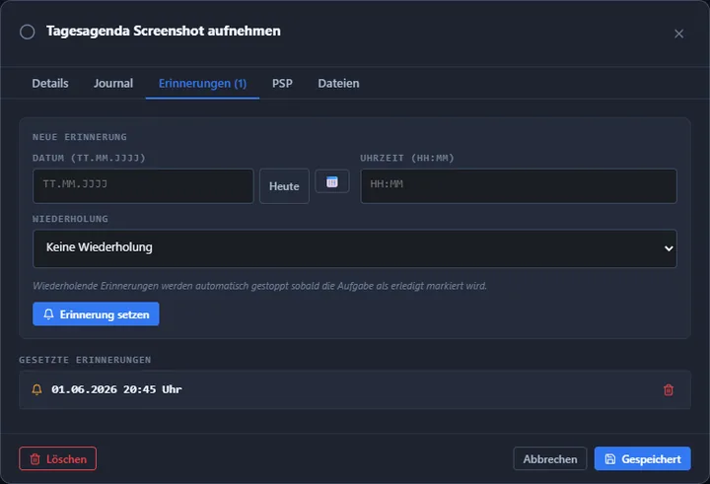Set date with the Heute button
This screenshot has width=710, height=484.
pos(284,186)
